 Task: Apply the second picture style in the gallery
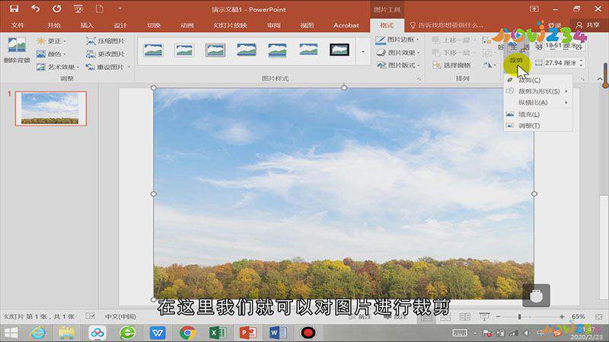[184, 50]
